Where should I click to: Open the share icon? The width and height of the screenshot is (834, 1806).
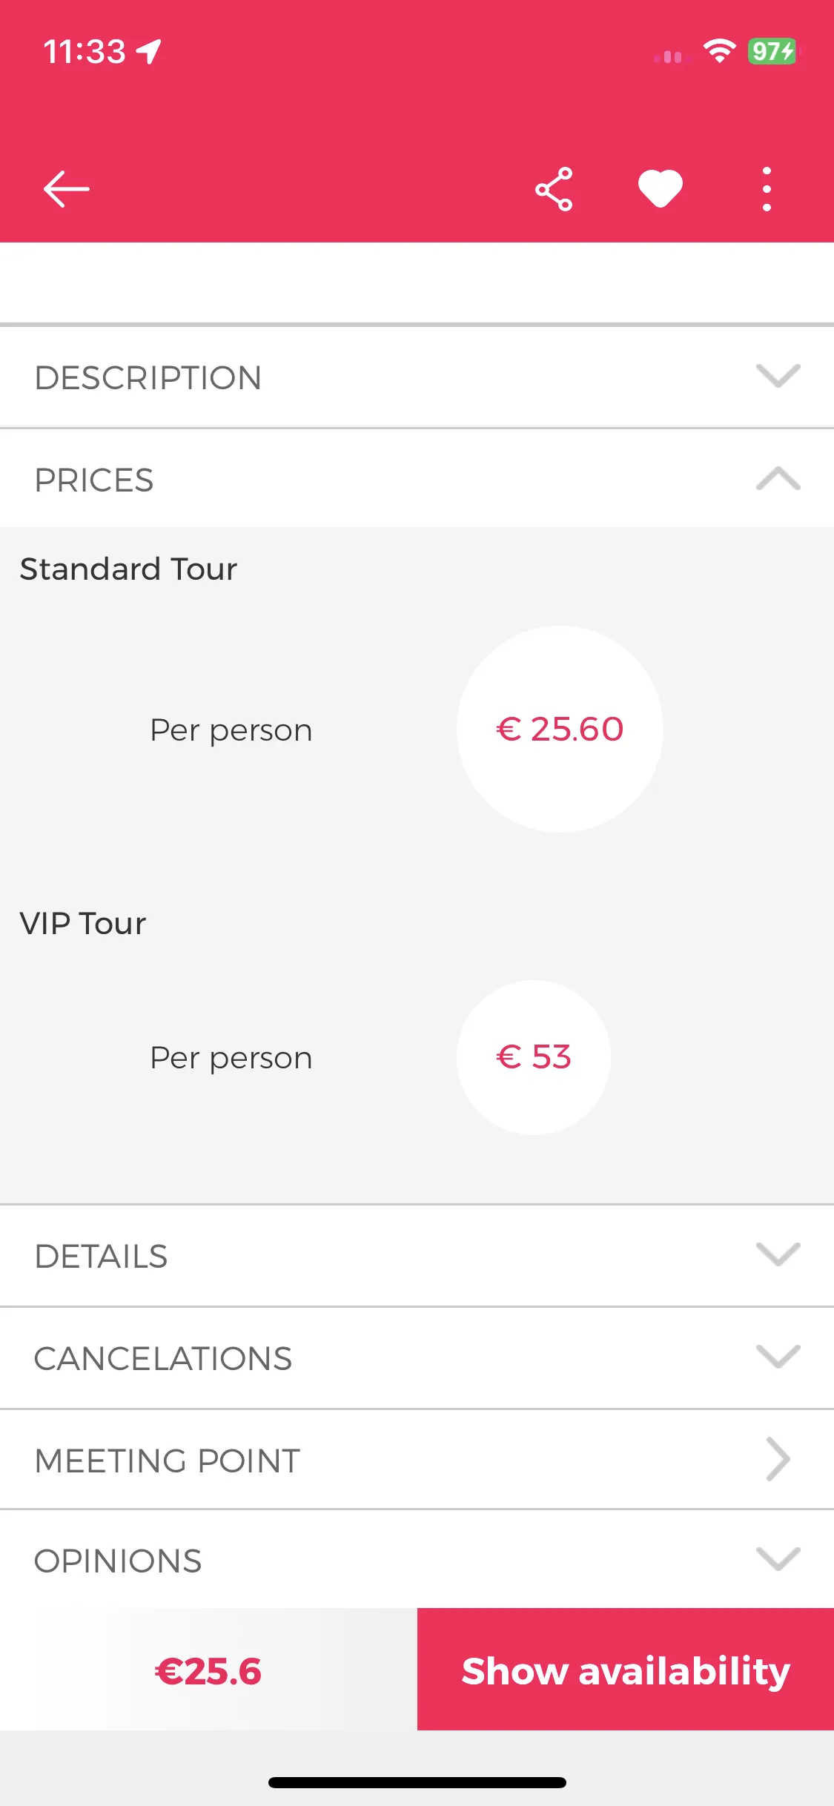[x=554, y=189]
